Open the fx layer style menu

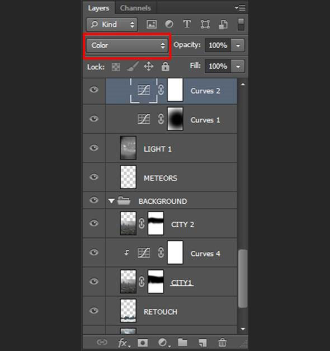coord(124,343)
